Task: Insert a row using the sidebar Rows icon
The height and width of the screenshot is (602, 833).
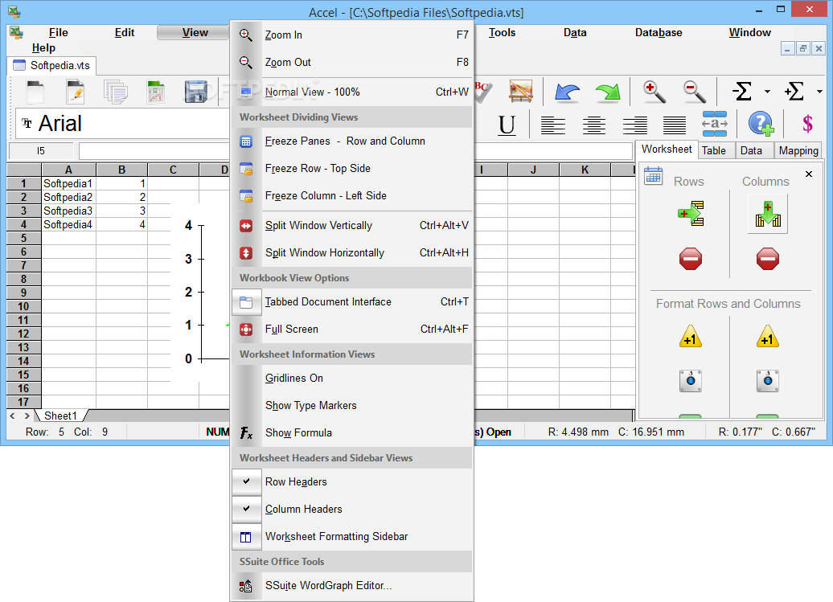Action: coord(691,214)
